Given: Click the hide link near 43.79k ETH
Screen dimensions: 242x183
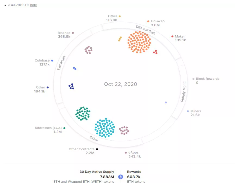Looking at the screenshot, I should [x=33, y=5].
